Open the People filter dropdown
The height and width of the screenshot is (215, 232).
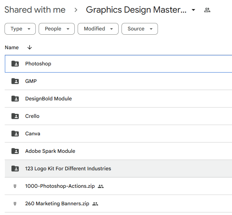(57, 29)
